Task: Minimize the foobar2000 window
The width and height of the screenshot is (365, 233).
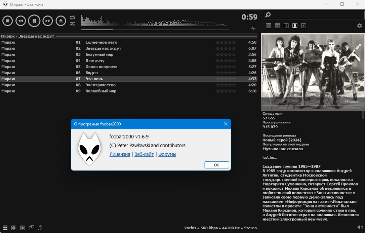Action: (327, 4)
